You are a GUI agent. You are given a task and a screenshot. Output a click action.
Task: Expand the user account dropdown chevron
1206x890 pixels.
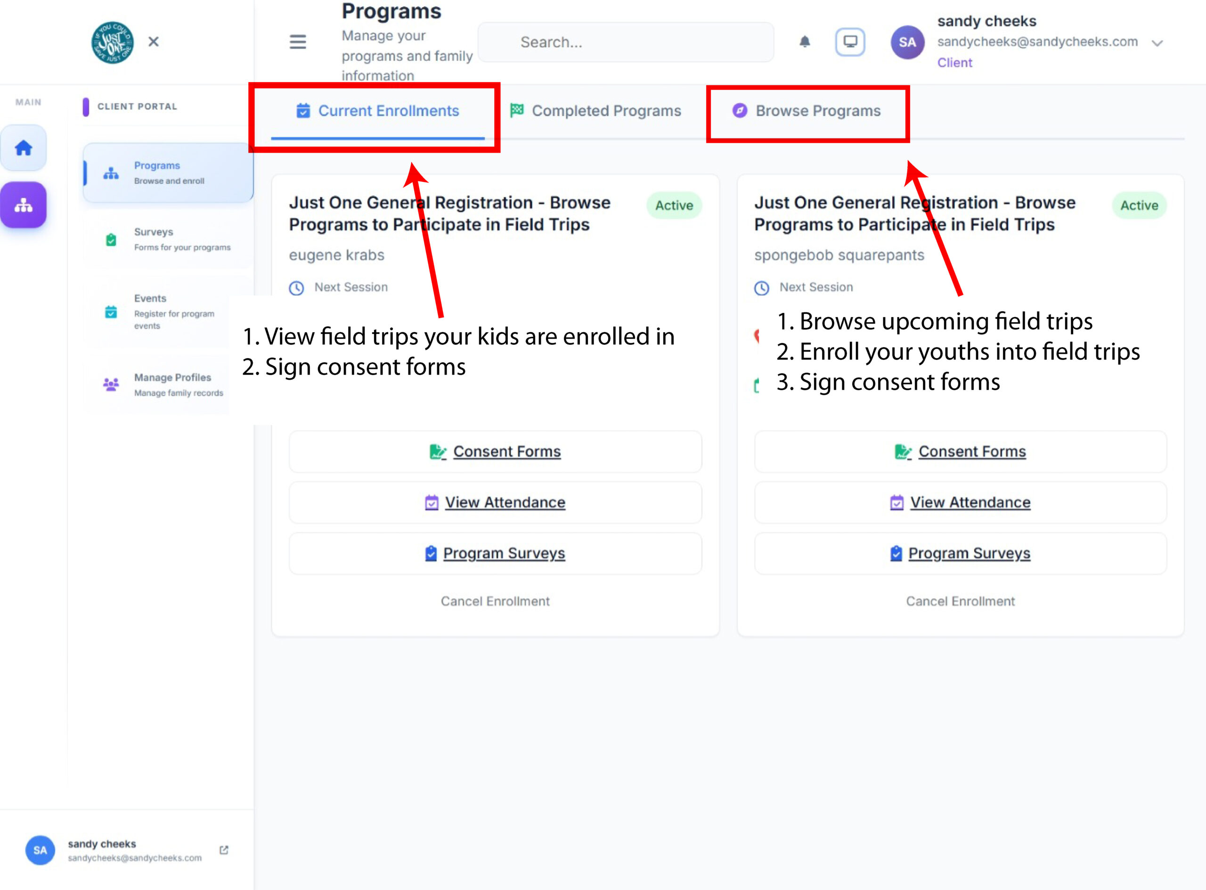1157,42
